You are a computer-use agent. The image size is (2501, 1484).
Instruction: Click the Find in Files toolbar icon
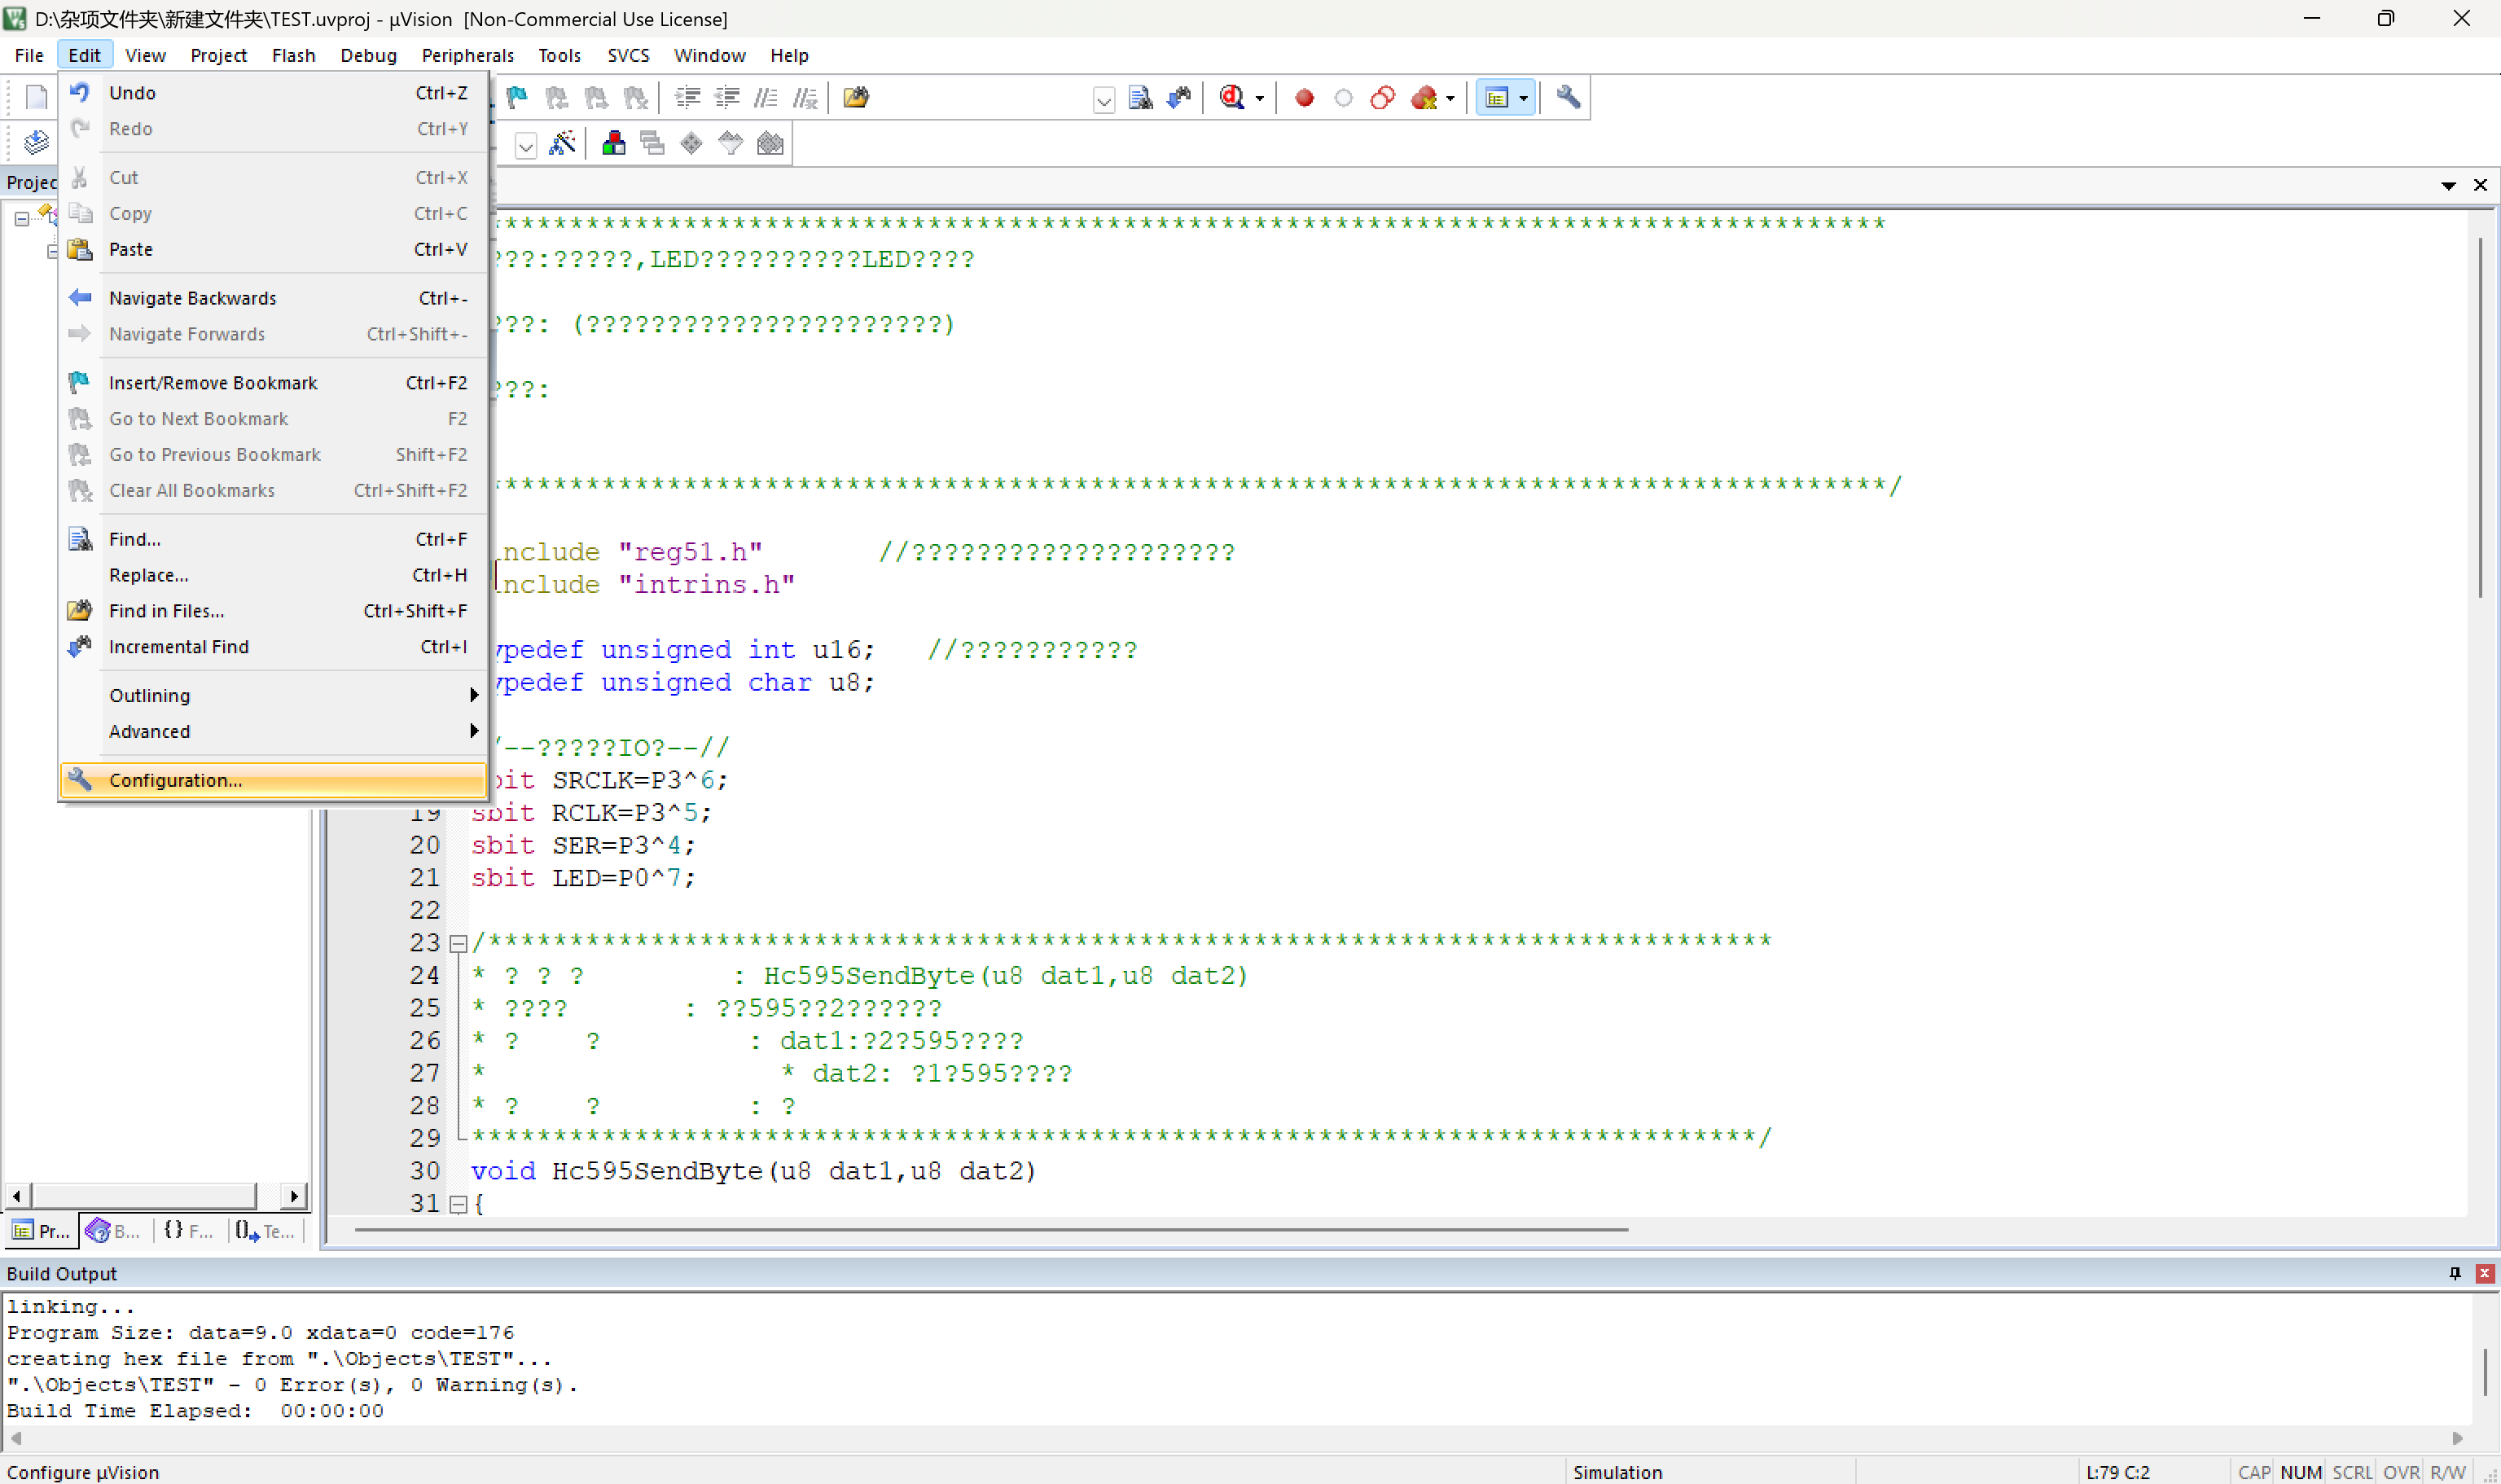(856, 97)
